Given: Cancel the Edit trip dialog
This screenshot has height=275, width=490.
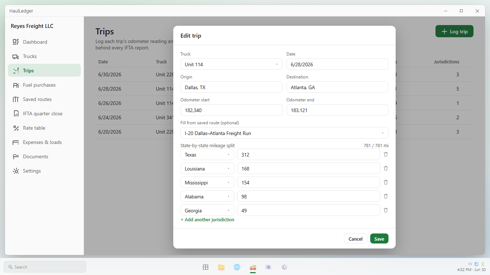Looking at the screenshot, I should tap(355, 239).
